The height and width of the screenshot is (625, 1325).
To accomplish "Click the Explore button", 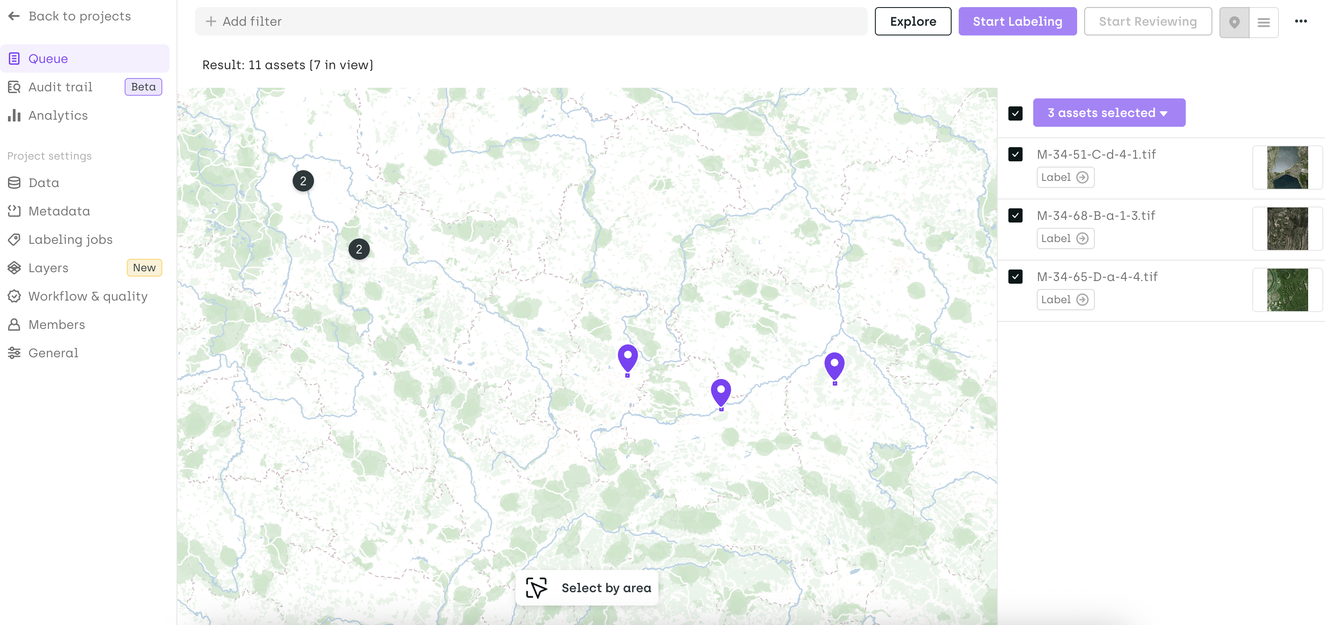I will click(913, 22).
